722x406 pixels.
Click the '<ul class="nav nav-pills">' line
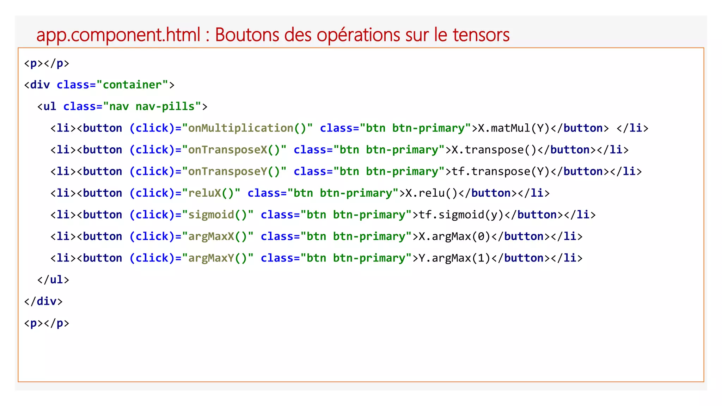coord(122,106)
